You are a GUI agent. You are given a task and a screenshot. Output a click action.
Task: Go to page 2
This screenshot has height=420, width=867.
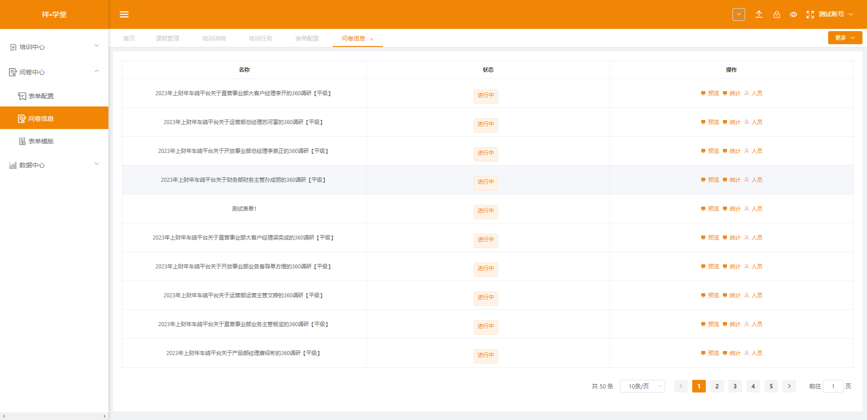pyautogui.click(x=717, y=386)
